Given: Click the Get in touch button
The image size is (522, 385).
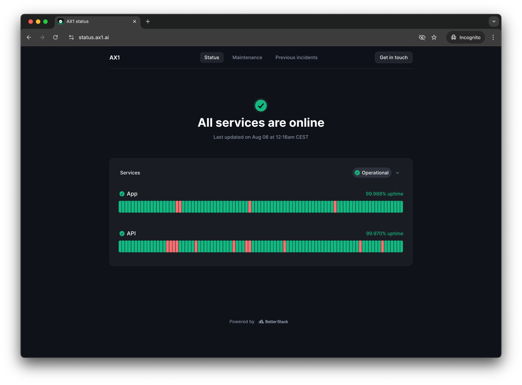Looking at the screenshot, I should tap(393, 57).
